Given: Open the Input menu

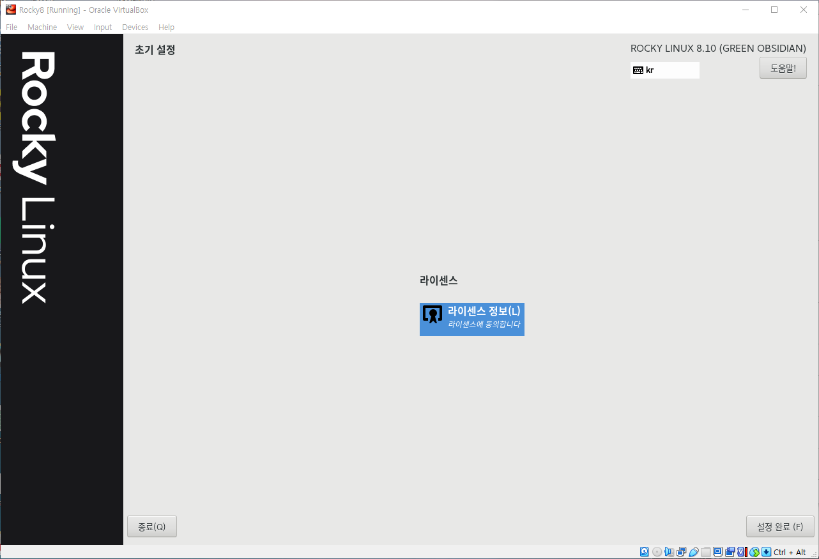Looking at the screenshot, I should point(103,27).
